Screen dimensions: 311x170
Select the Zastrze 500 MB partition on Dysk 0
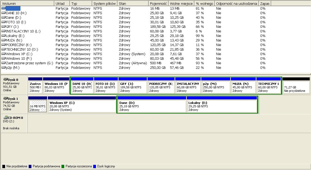pos(35,85)
